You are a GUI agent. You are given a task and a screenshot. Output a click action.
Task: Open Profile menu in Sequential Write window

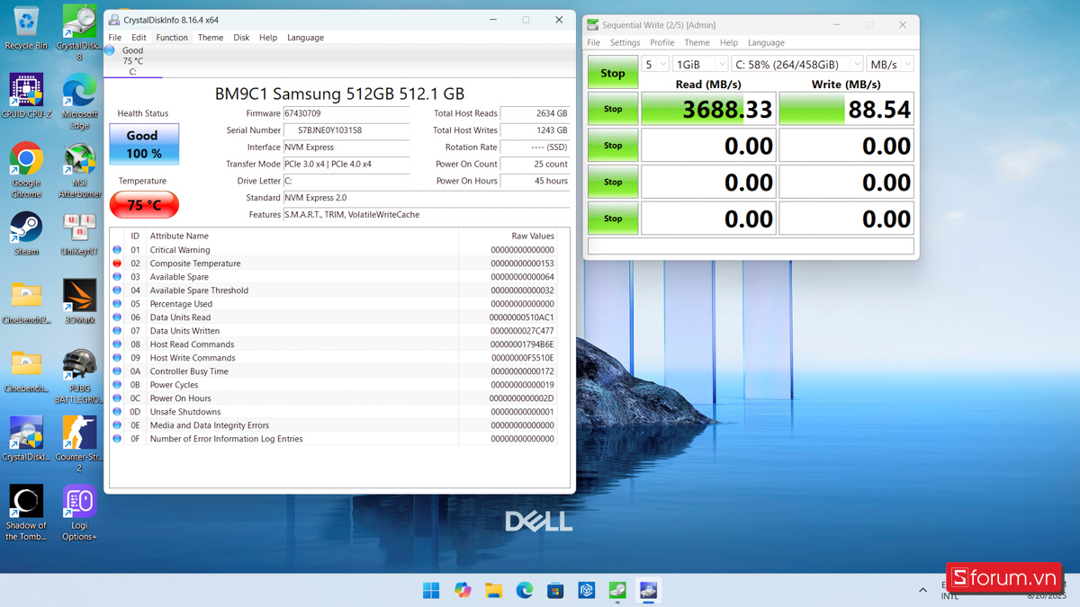(661, 42)
